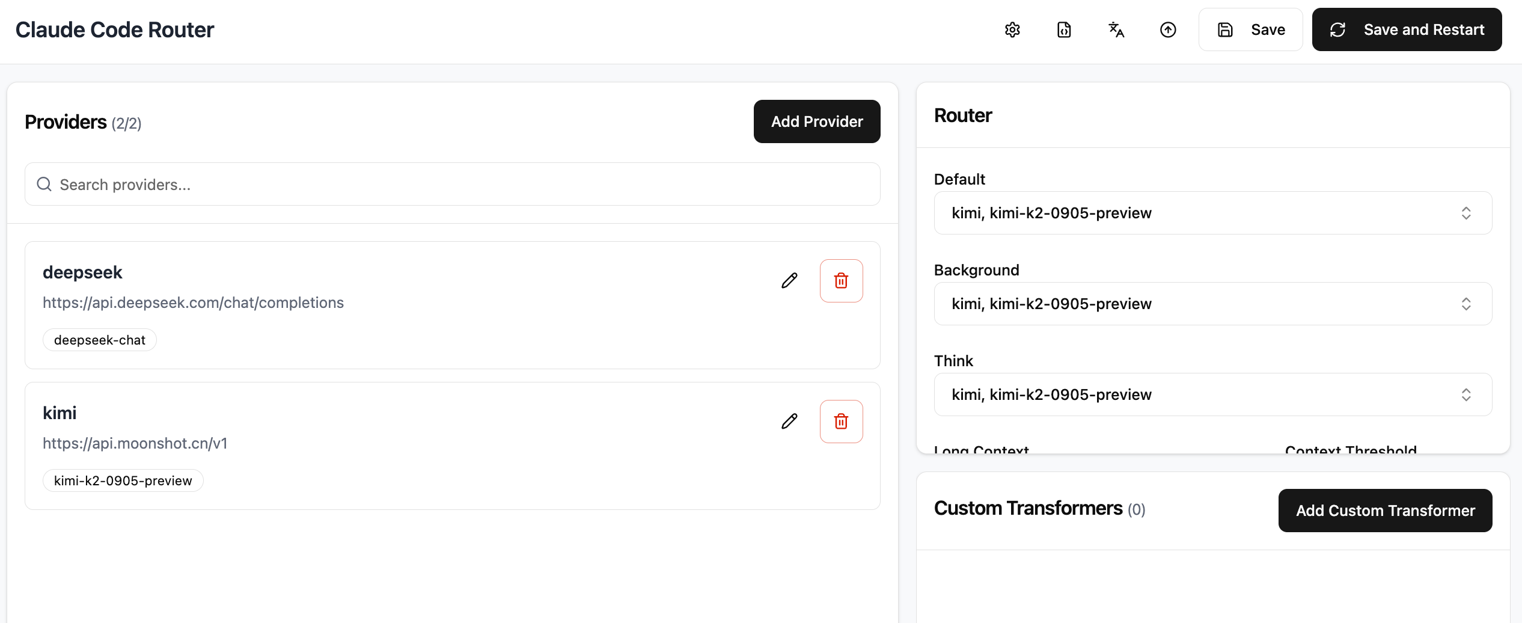Click the Add Provider button
The image size is (1522, 623).
point(816,121)
